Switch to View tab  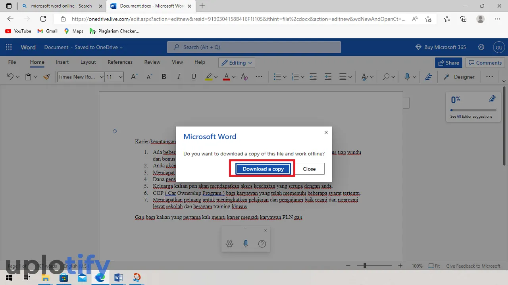pos(177,62)
